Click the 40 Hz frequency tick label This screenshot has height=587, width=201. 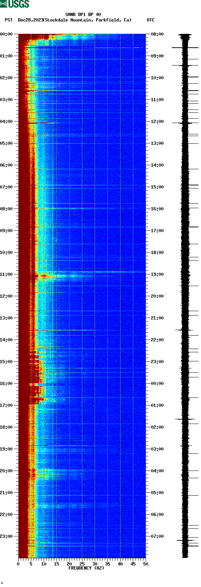(x=120, y=564)
